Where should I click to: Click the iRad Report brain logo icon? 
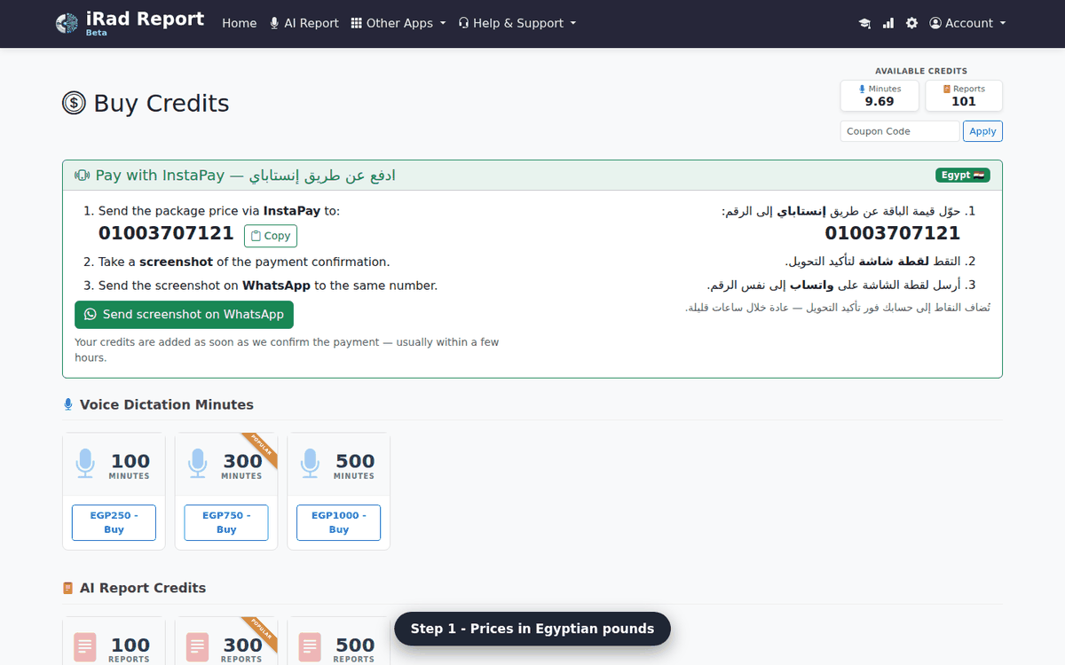tap(67, 24)
